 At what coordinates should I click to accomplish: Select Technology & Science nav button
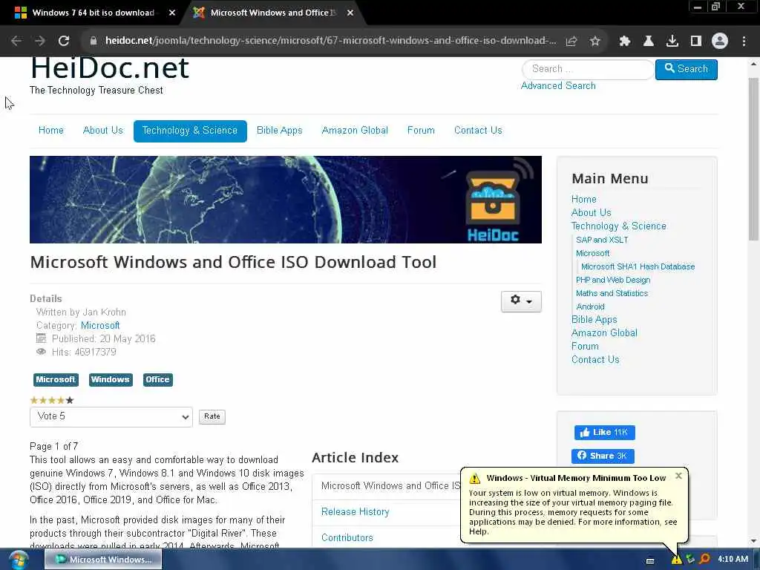(x=190, y=131)
